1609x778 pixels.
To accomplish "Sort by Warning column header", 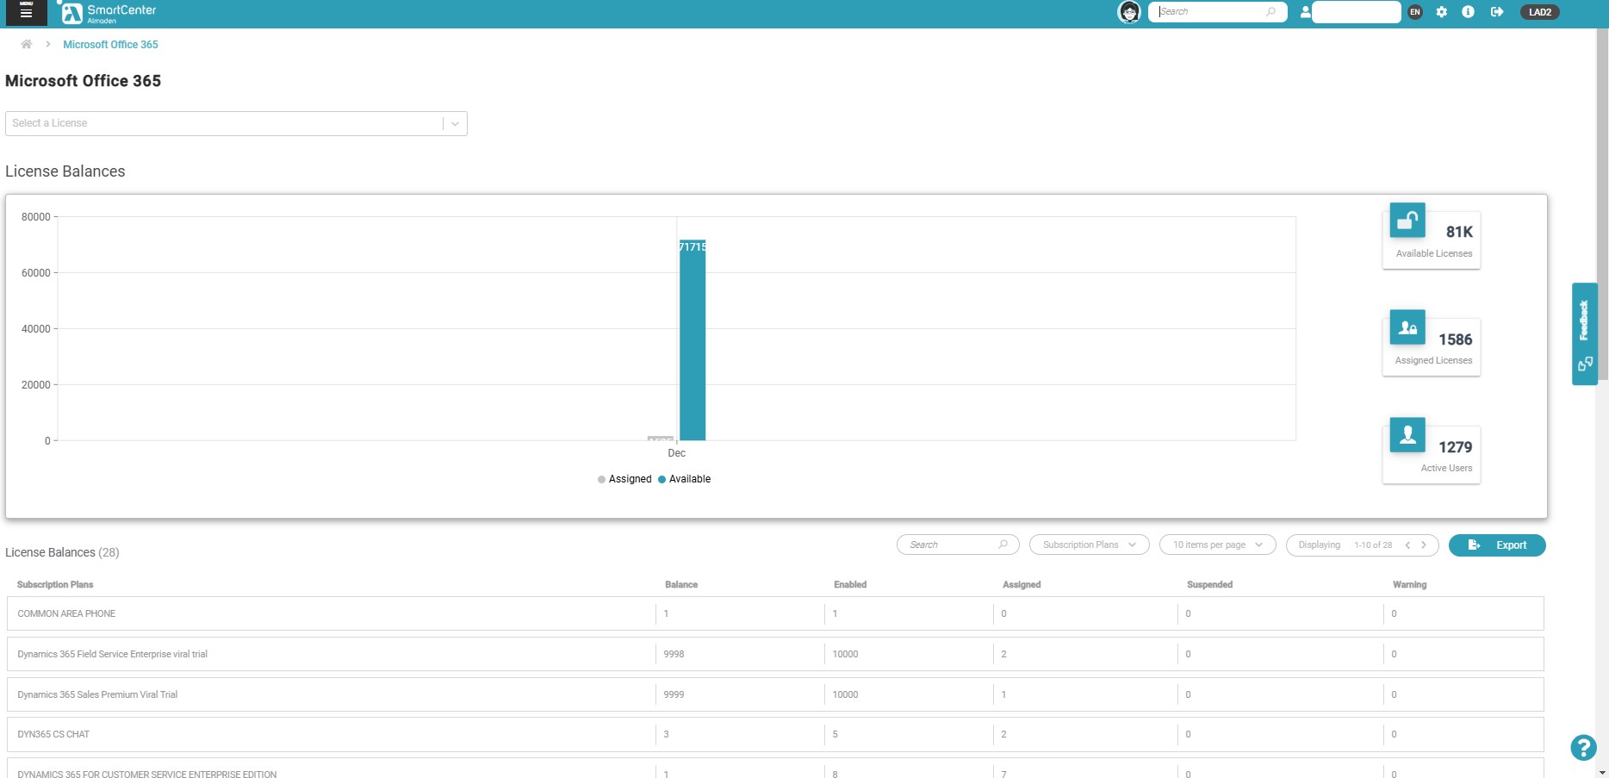I will 1409,584.
